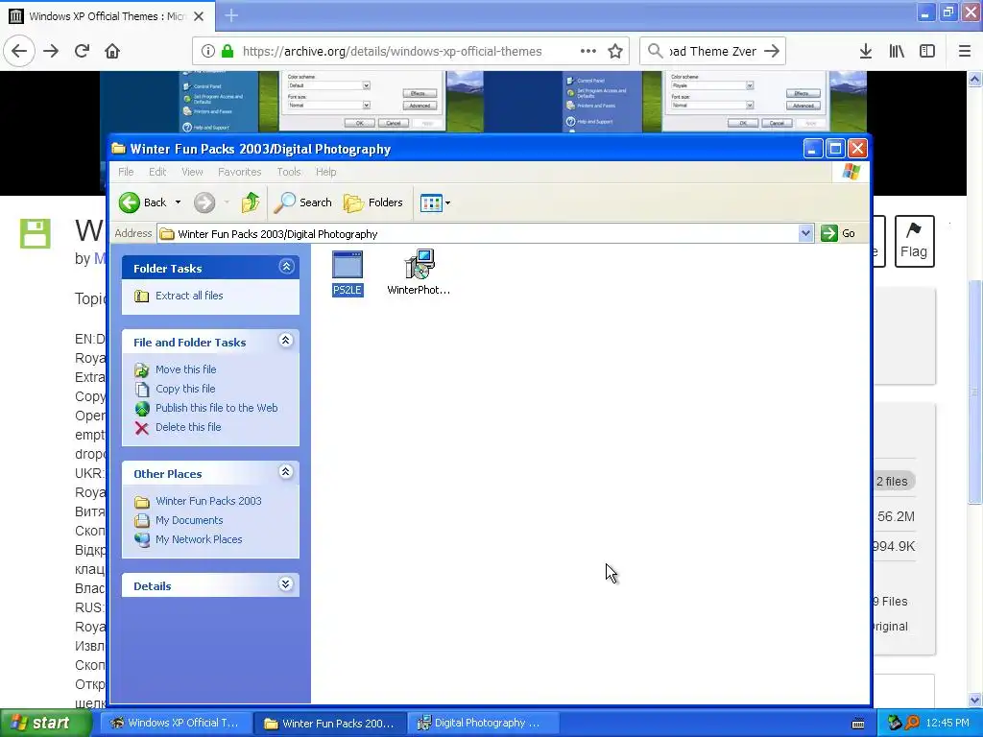Collapse the Other Places panel
983x737 pixels.
[286, 472]
